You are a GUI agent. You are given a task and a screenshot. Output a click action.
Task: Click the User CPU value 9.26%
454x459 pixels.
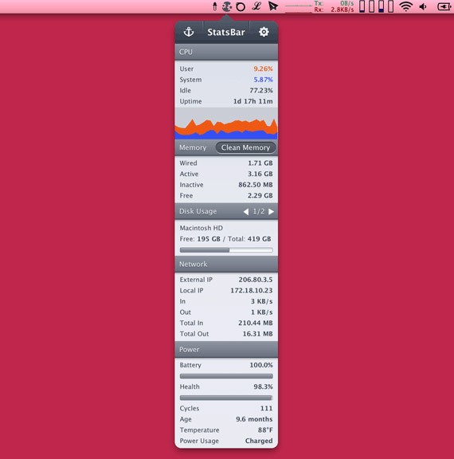click(263, 69)
